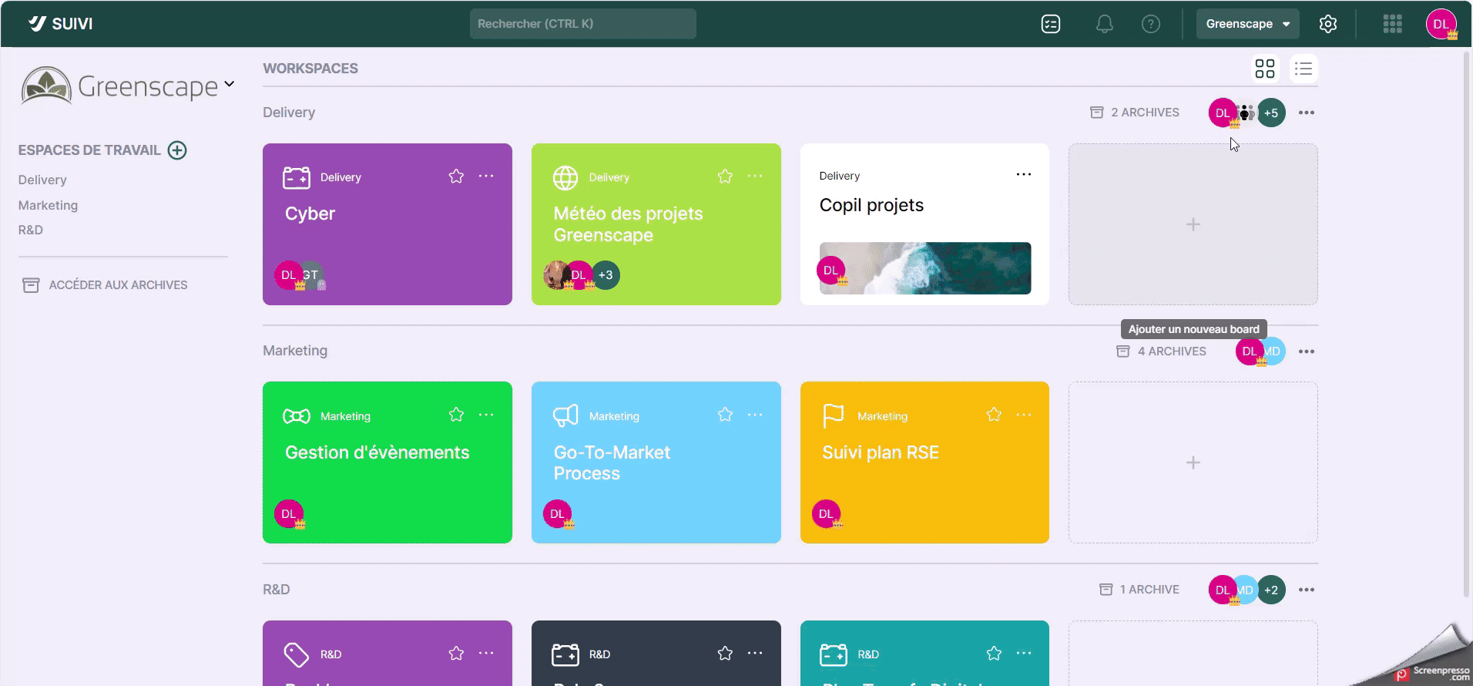Viewport: 1473px width, 686px height.
Task: Open the help question mark icon
Action: (x=1150, y=24)
